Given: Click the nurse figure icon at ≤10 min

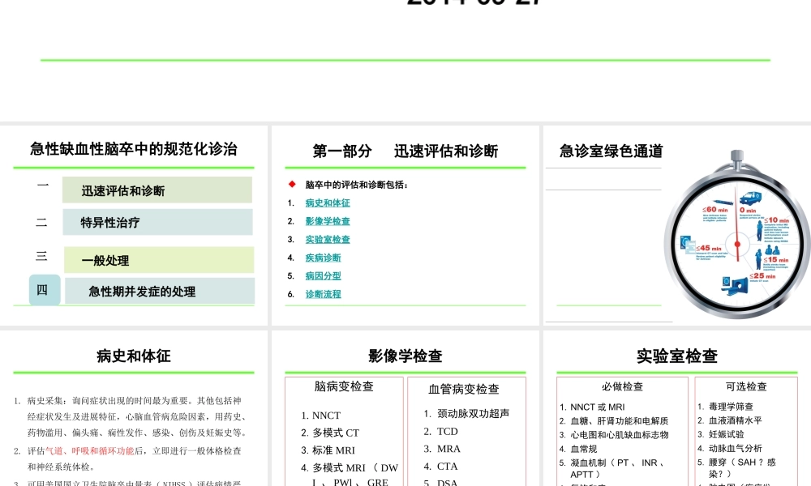Looking at the screenshot, I should pyautogui.click(x=759, y=230).
